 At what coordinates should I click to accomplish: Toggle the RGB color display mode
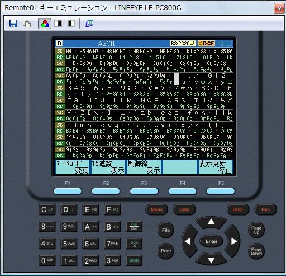coord(45,24)
